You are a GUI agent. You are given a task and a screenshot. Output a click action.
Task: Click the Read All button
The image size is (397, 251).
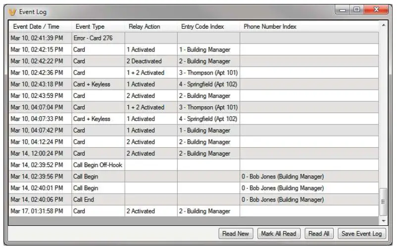click(320, 234)
